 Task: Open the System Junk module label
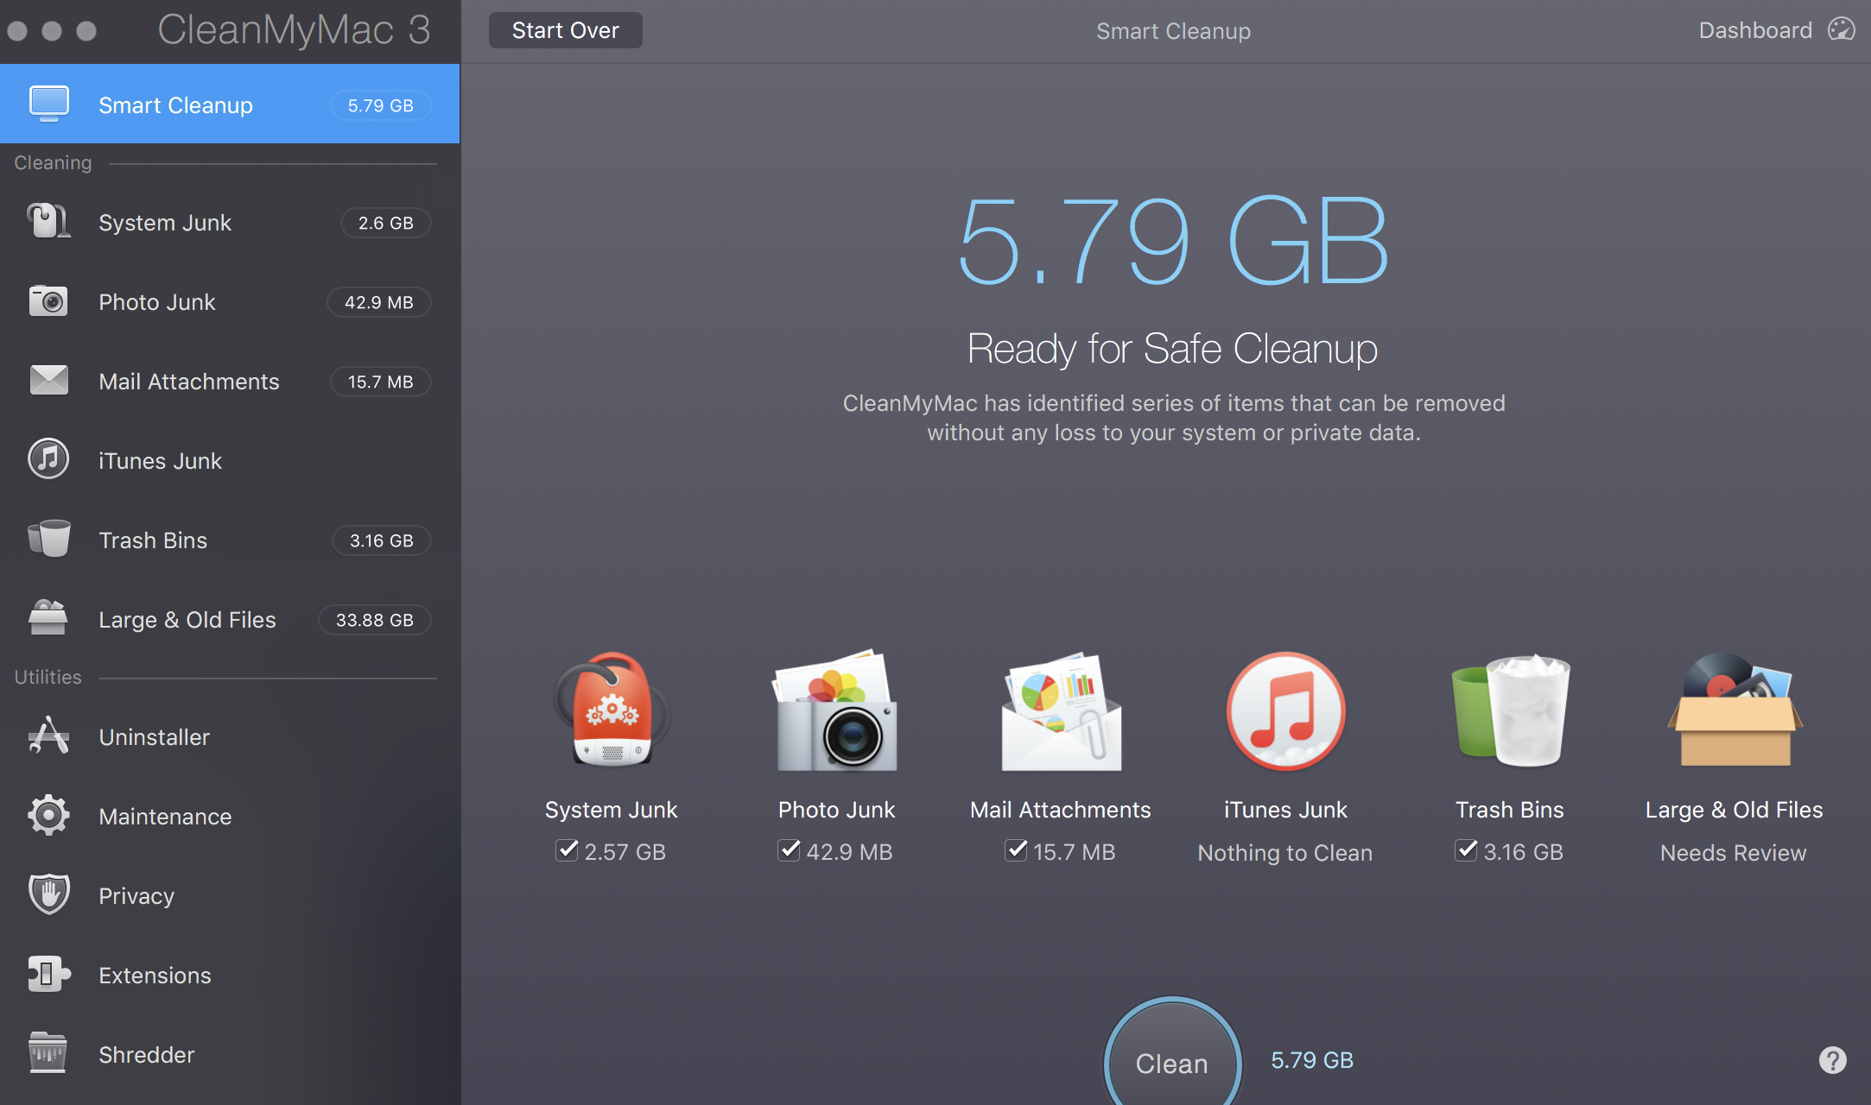(x=165, y=223)
